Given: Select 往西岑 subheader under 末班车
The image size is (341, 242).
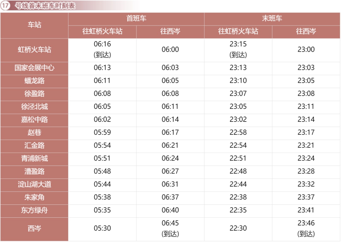Looking at the screenshot, I should tap(306, 32).
